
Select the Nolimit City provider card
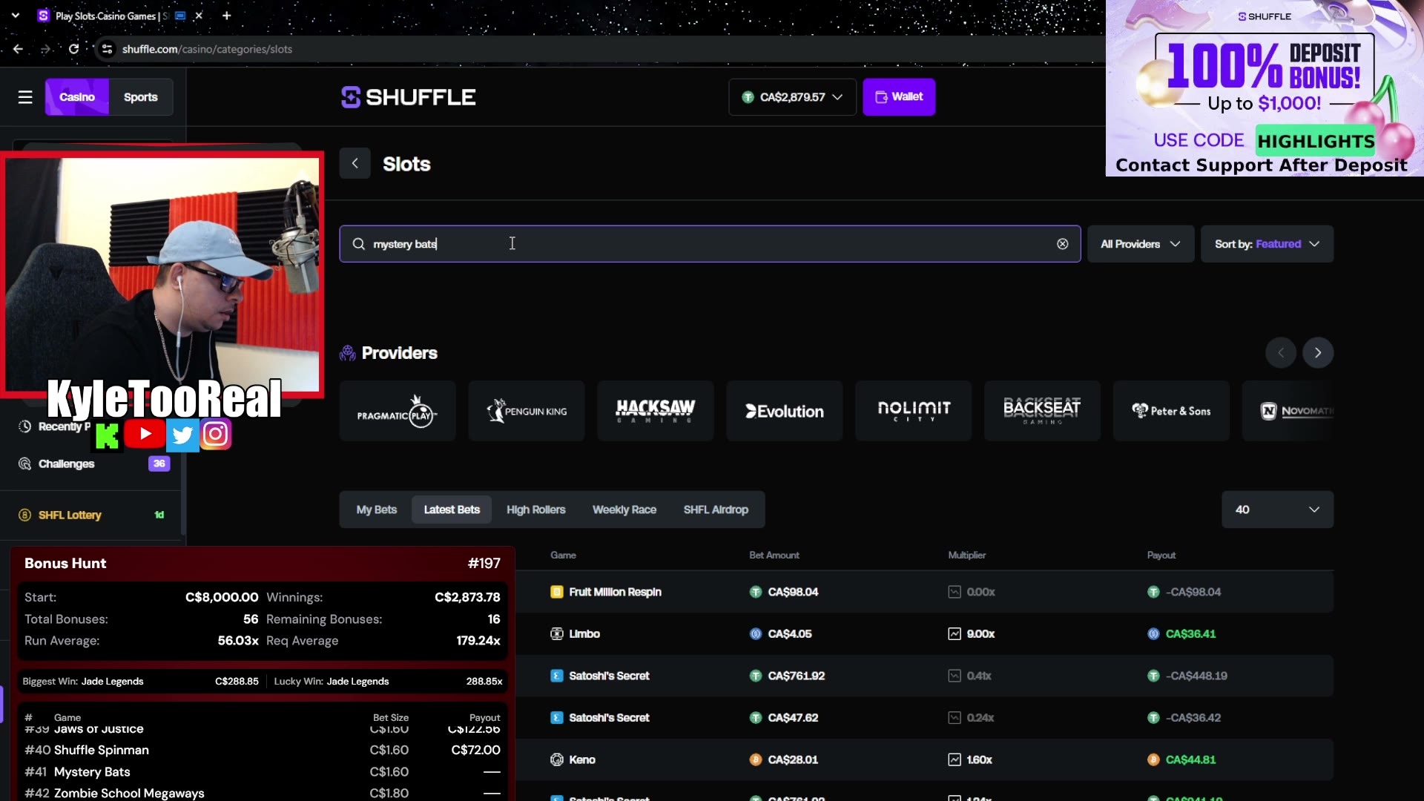click(x=914, y=411)
